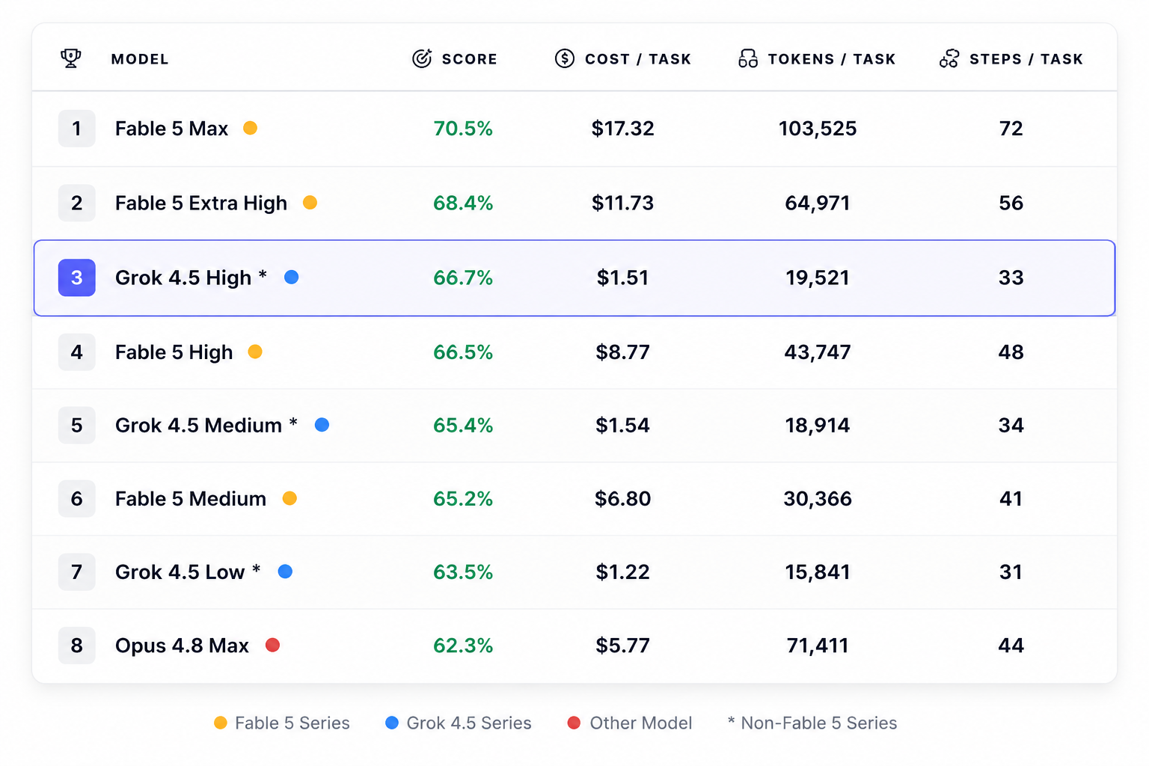1149x766 pixels.
Task: Click rank badge 5
Action: [77, 426]
